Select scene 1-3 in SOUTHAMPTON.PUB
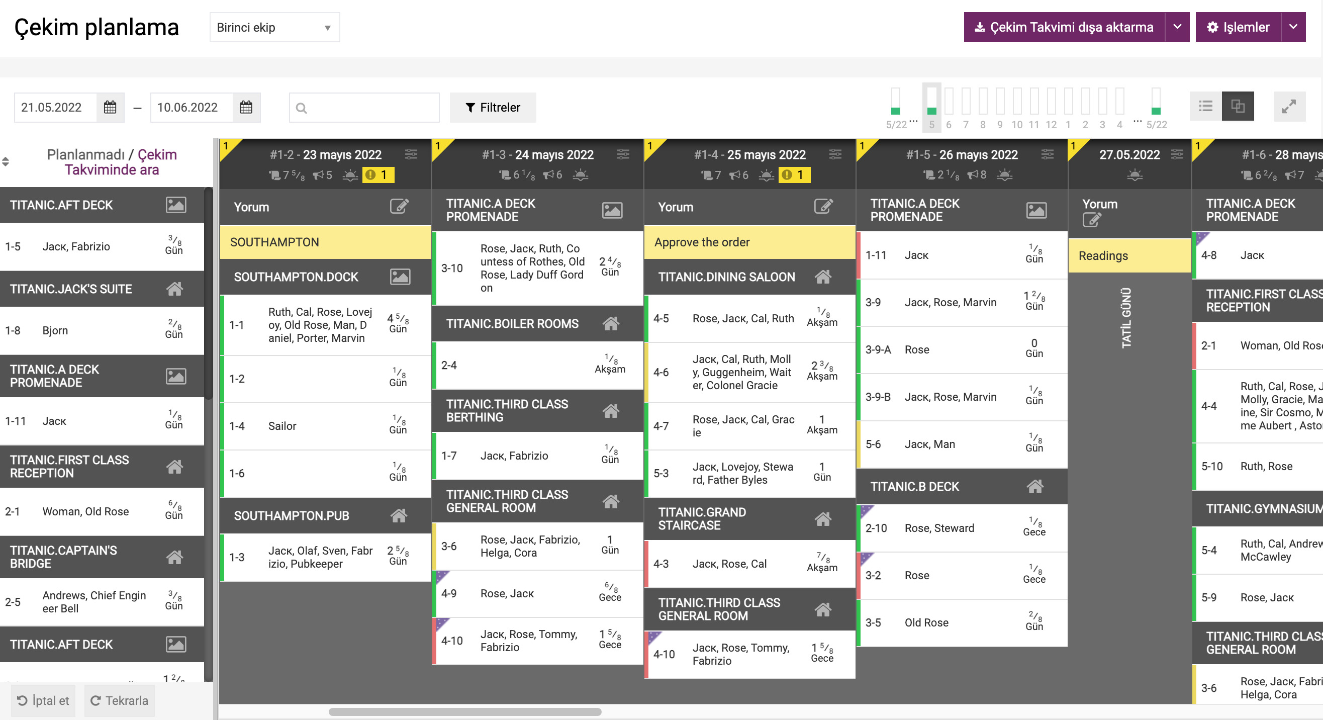 click(x=326, y=557)
